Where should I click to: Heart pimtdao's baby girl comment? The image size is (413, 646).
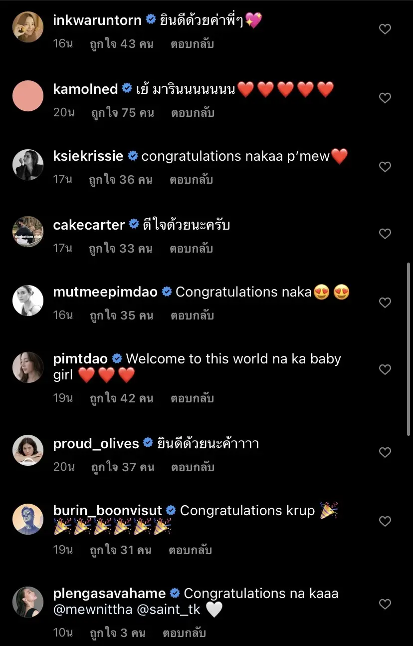[x=385, y=369]
